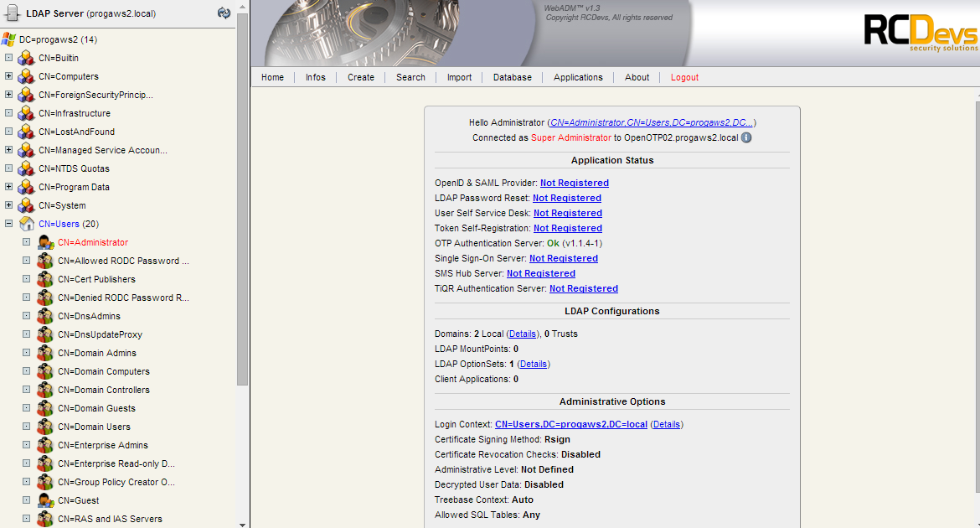Viewport: 980px width, 528px height.
Task: Click Not Registered for SMS Hub Server
Action: 540,273
